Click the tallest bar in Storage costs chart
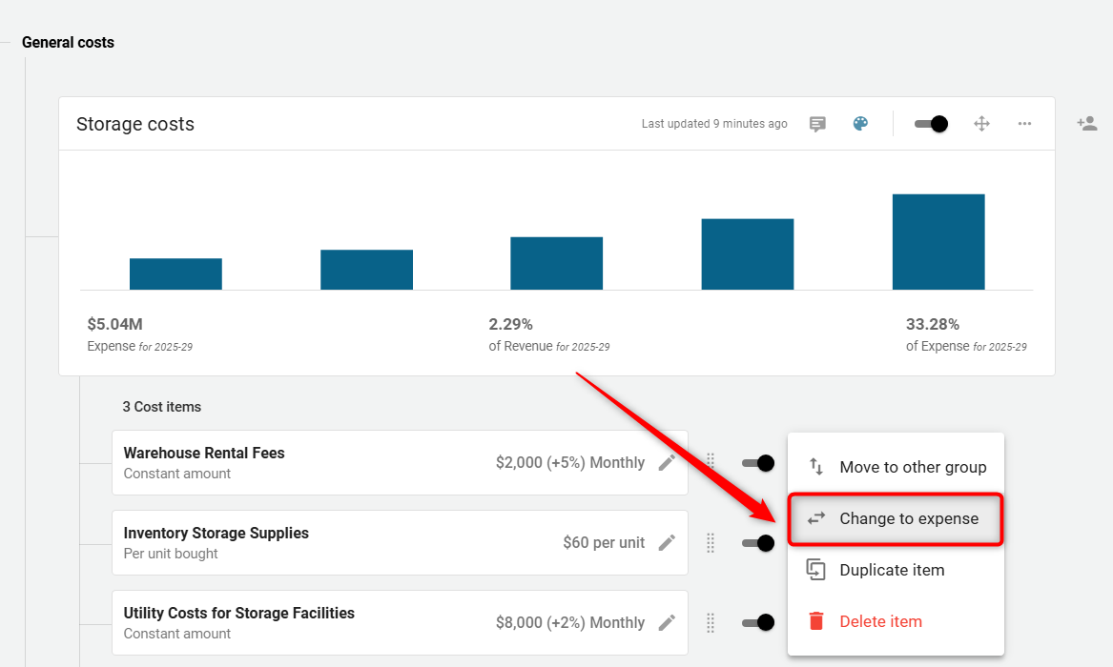Screen dimensions: 1113x667 pos(938,242)
